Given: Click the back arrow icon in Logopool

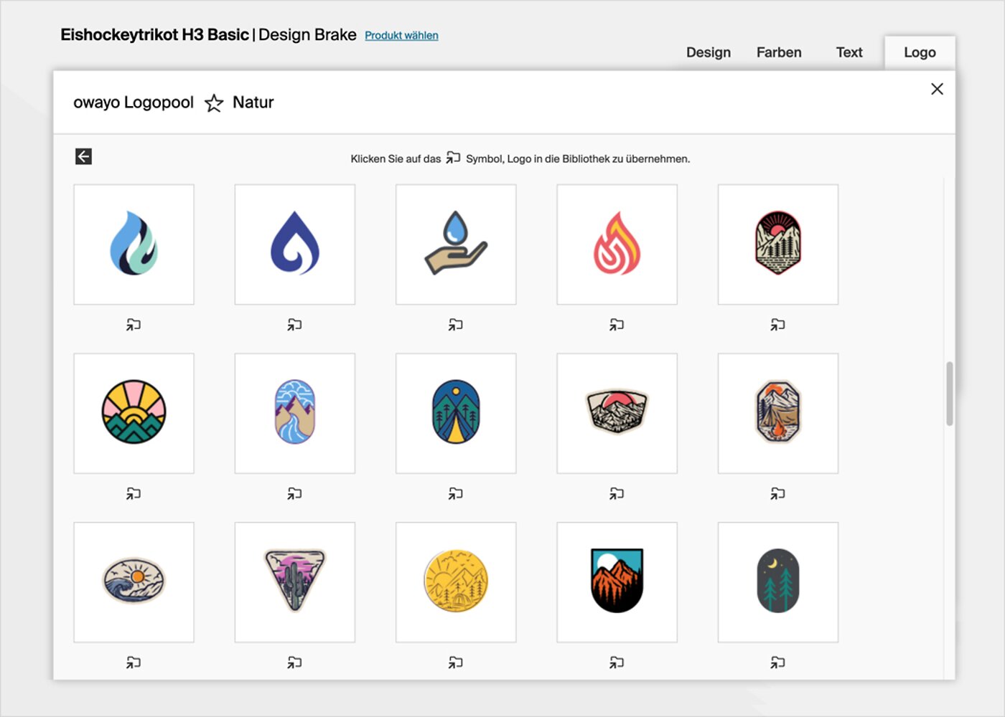Looking at the screenshot, I should point(83,156).
